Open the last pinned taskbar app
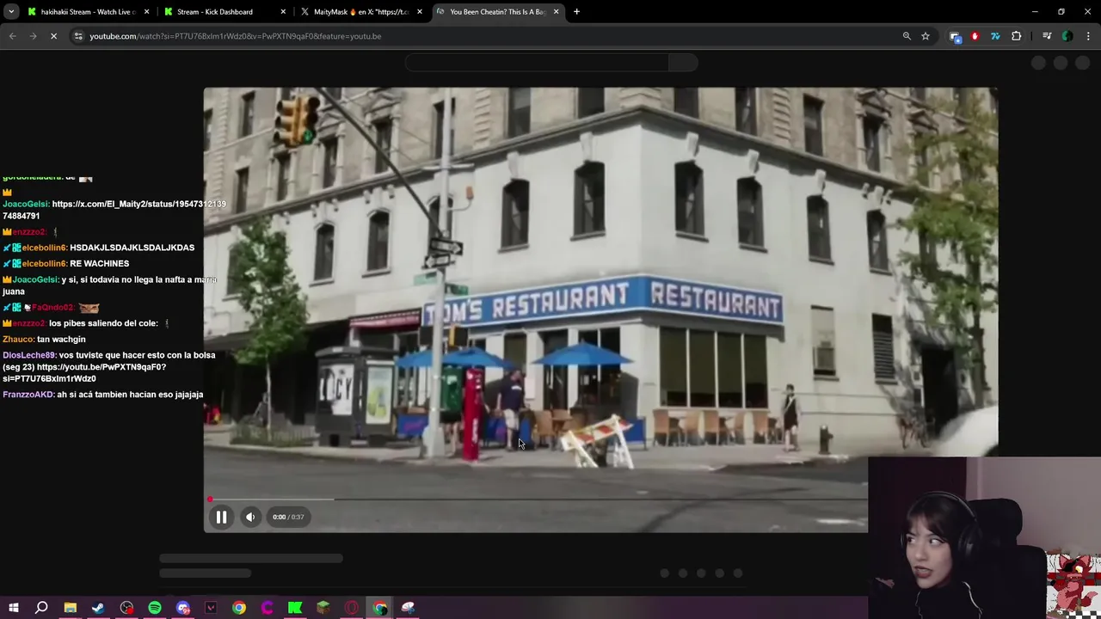Screen dimensions: 1101x619 408,608
